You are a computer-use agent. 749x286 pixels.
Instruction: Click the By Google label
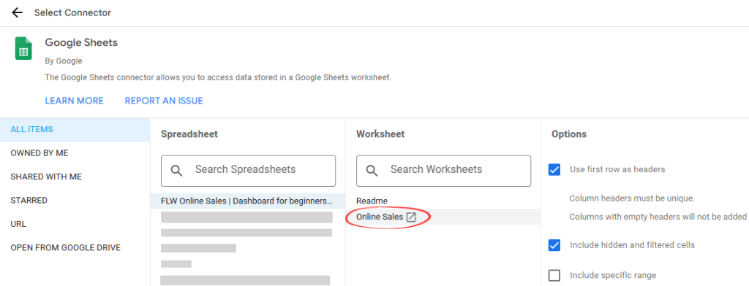(64, 61)
